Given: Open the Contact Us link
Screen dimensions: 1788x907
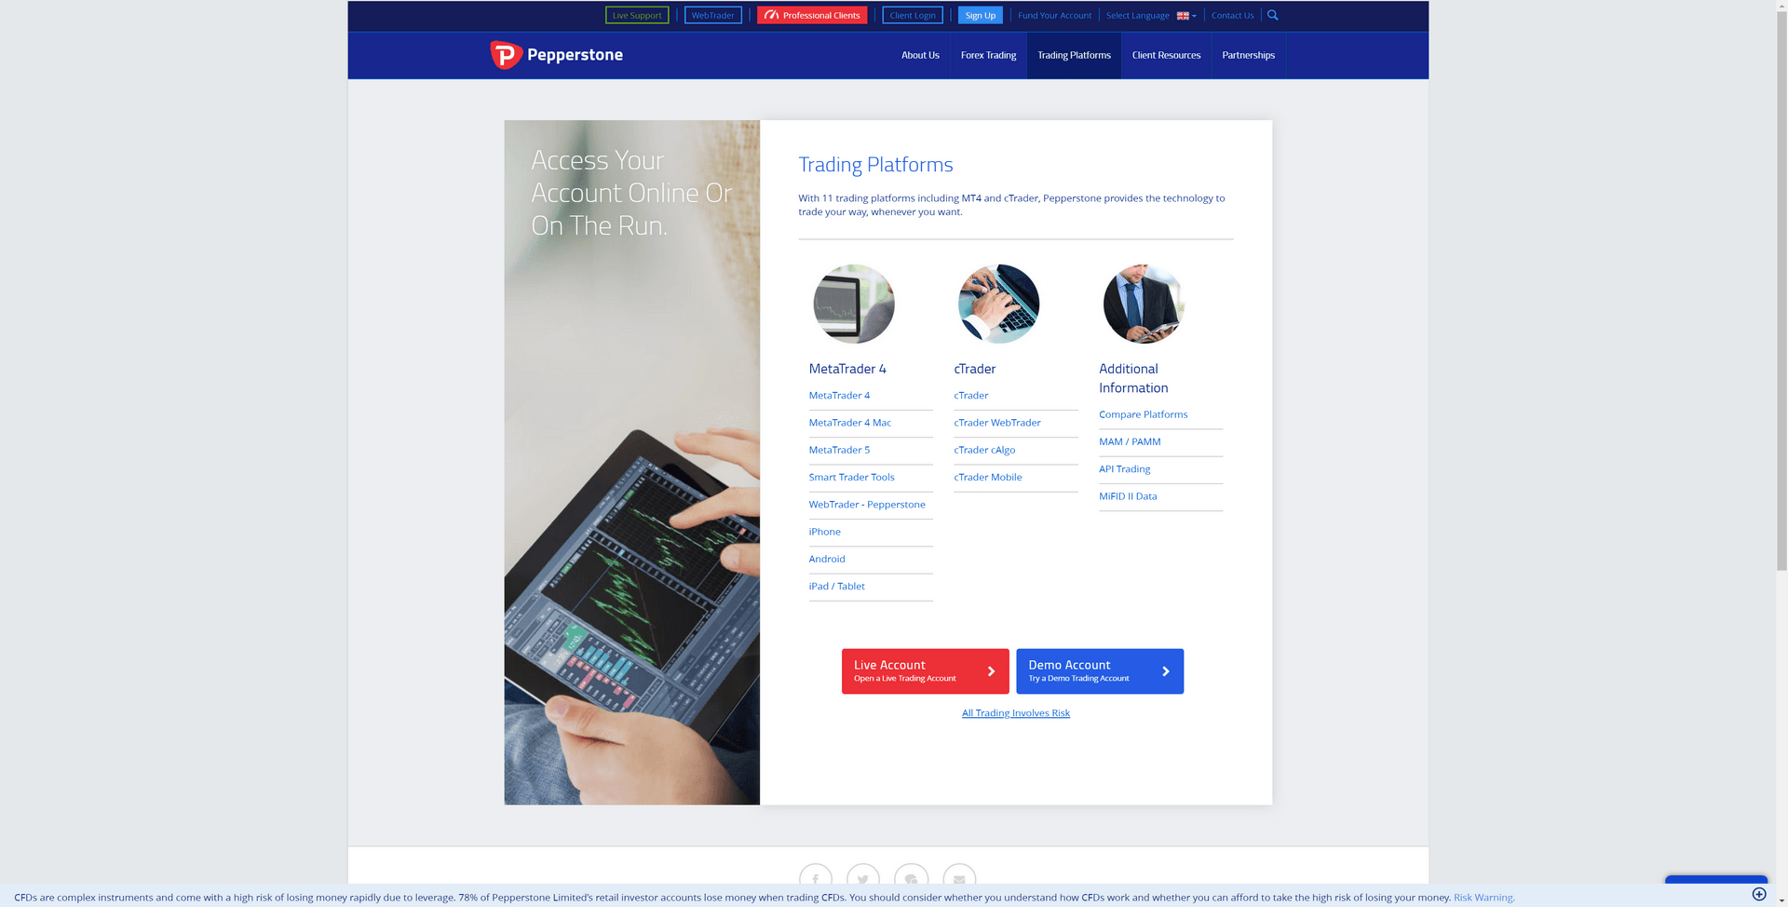Looking at the screenshot, I should (1232, 15).
